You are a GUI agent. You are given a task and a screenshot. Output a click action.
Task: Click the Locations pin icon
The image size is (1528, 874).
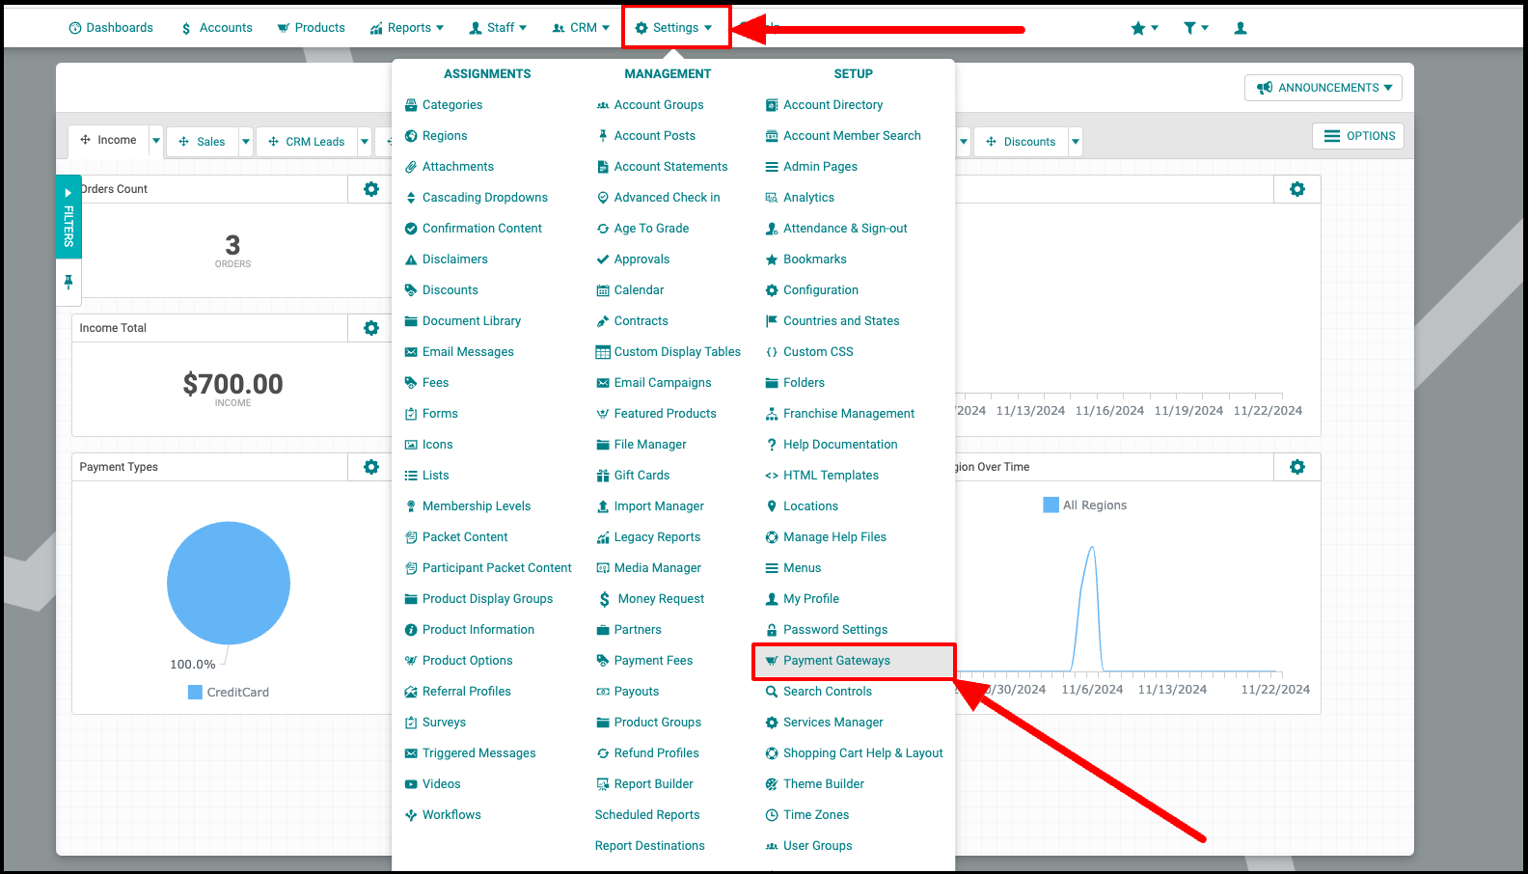point(772,506)
